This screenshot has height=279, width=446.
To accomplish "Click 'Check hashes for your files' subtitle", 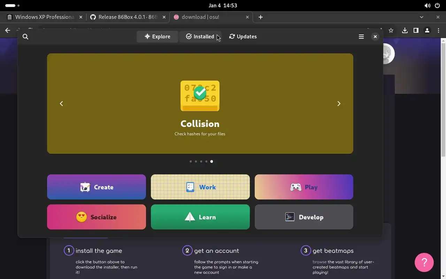I will tap(200, 134).
